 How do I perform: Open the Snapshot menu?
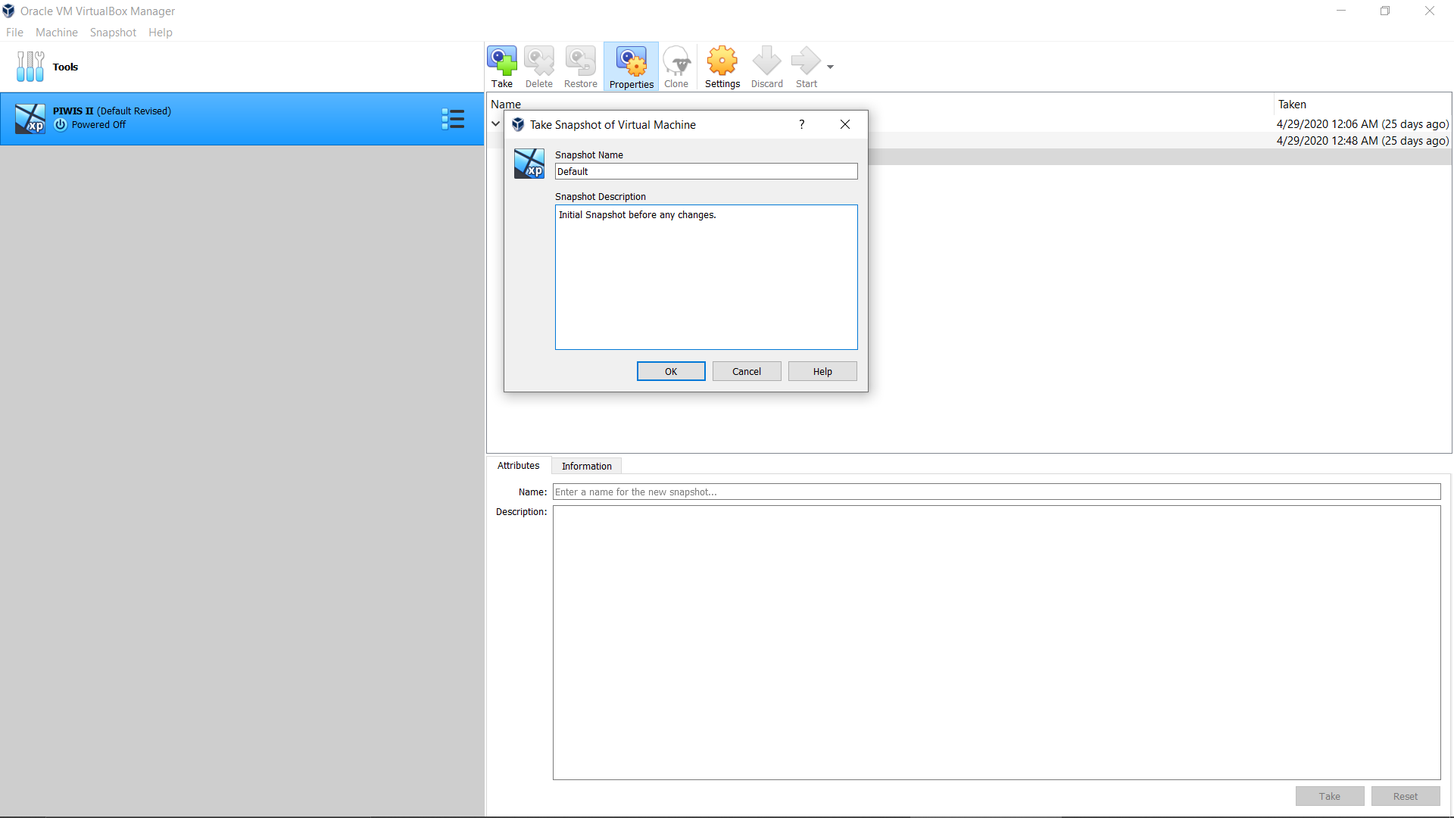tap(113, 33)
